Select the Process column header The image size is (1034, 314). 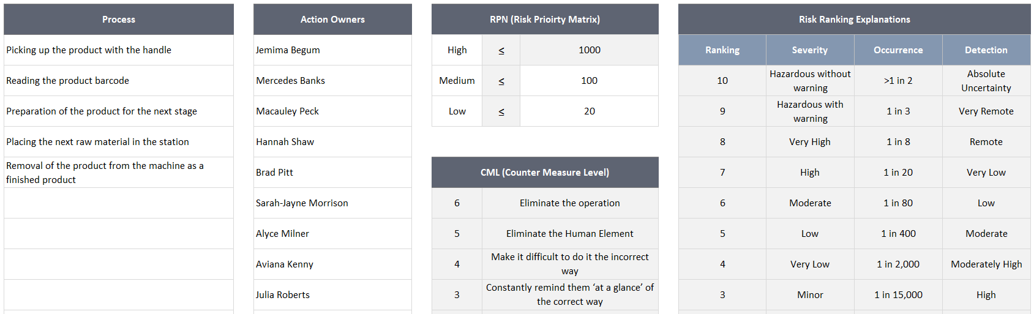(119, 19)
